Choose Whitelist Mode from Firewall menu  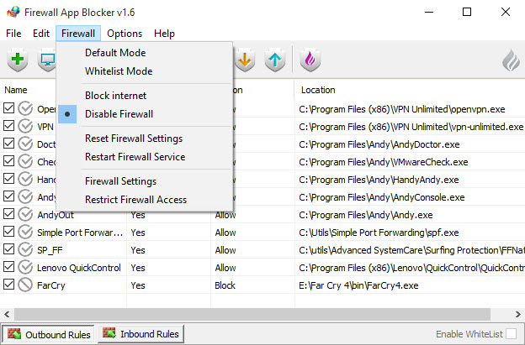pyautogui.click(x=119, y=71)
